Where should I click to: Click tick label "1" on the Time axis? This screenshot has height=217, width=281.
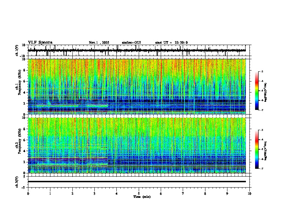tap(50, 194)
